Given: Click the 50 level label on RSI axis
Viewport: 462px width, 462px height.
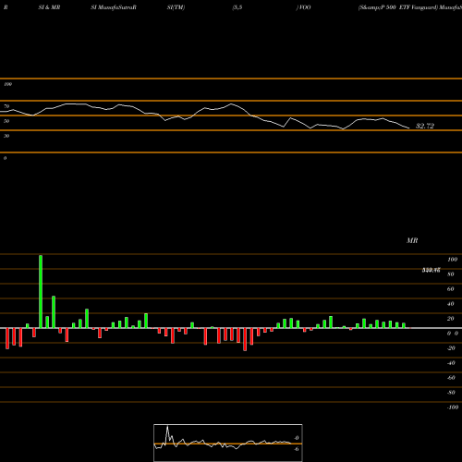Looking at the screenshot, I should pyautogui.click(x=6, y=121).
